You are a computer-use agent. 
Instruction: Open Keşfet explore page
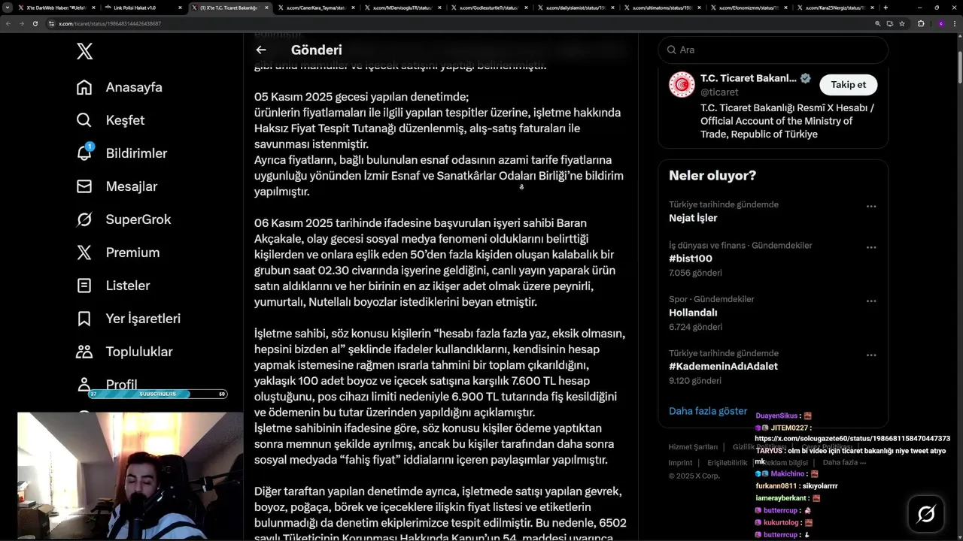click(x=111, y=120)
